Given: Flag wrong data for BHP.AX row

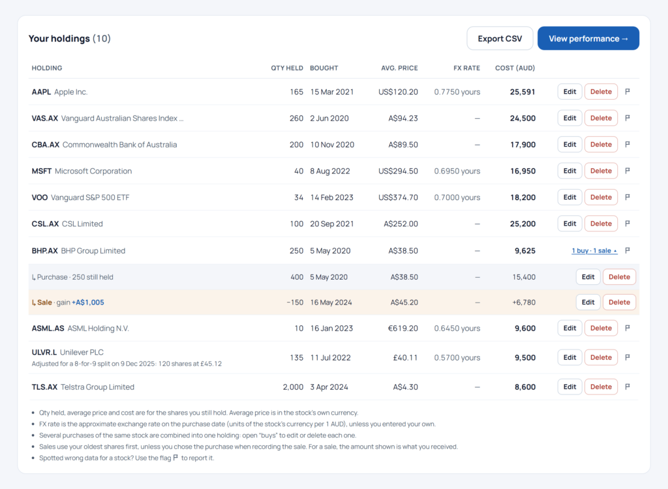Looking at the screenshot, I should (628, 250).
